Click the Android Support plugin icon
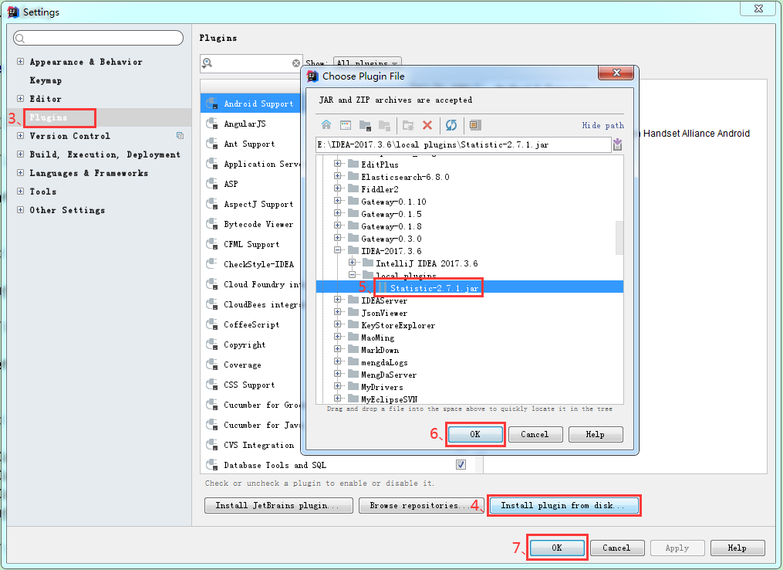This screenshot has height=570, width=783. click(211, 103)
